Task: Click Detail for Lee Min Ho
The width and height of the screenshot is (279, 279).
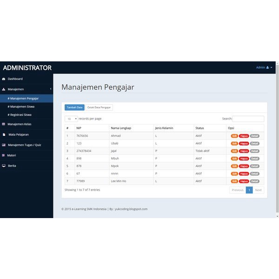Action: (x=254, y=181)
